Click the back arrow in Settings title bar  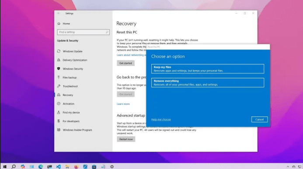pyautogui.click(x=59, y=13)
